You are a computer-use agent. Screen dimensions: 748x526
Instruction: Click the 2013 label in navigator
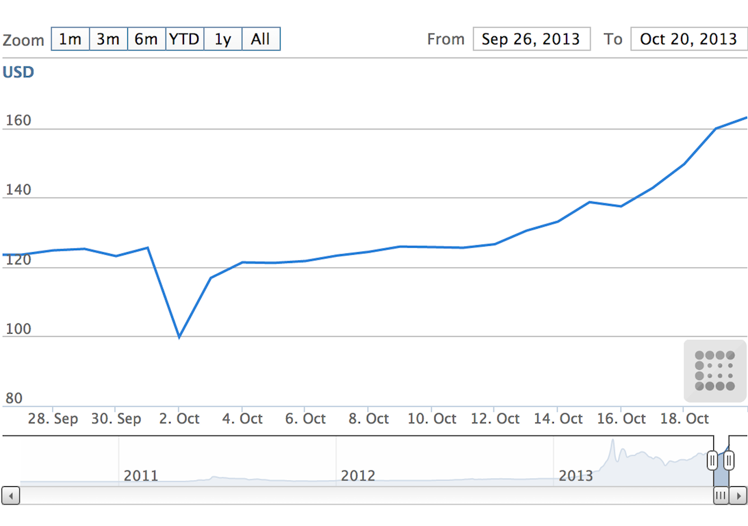(576, 475)
